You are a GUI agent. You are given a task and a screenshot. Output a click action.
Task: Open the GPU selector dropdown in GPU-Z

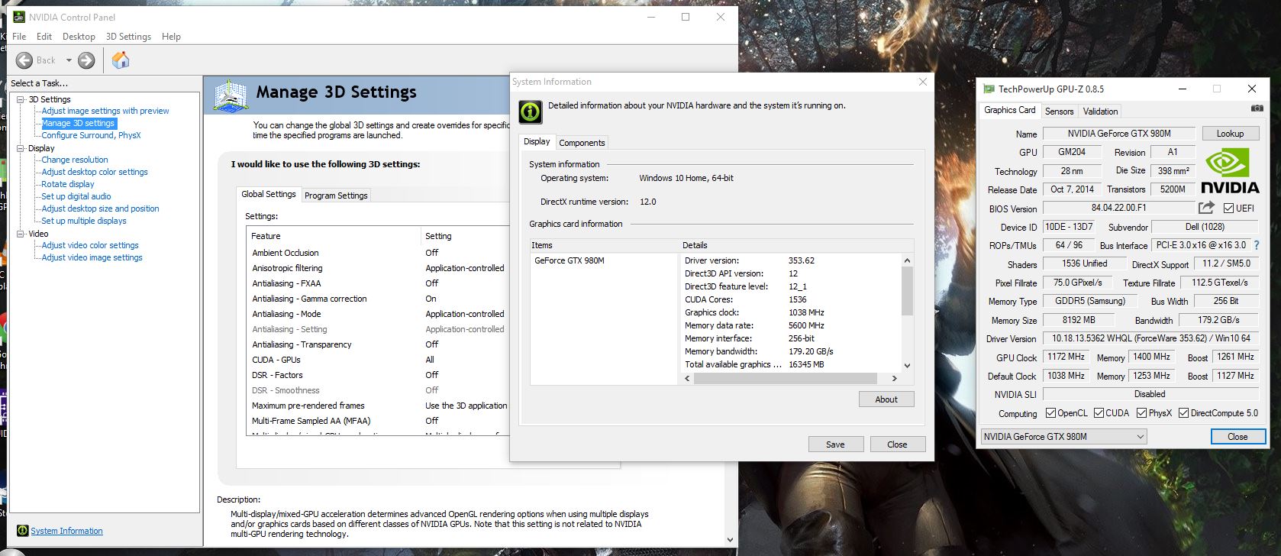1063,437
